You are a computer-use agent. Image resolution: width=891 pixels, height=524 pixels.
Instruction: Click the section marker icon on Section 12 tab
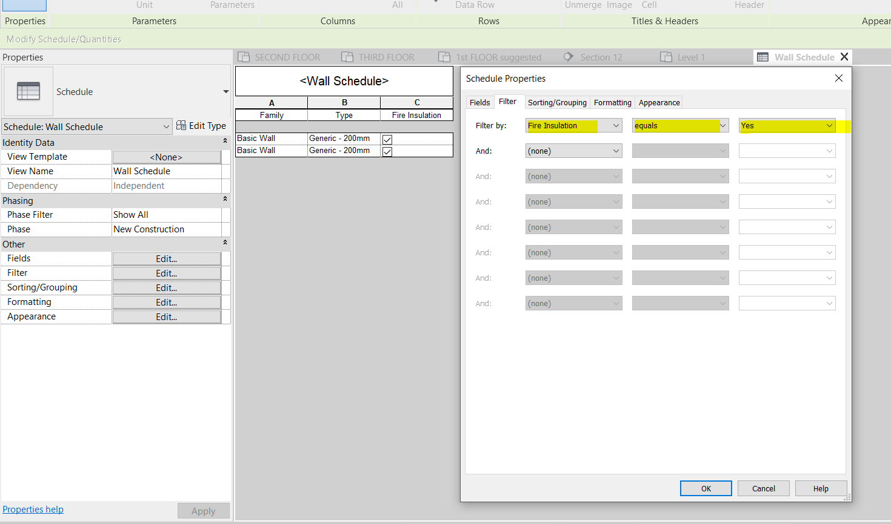click(x=569, y=57)
